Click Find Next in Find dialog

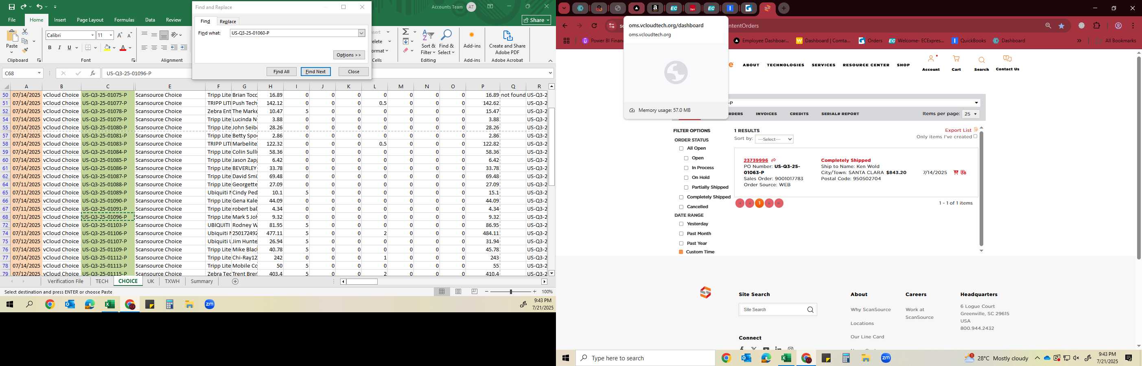(x=316, y=71)
